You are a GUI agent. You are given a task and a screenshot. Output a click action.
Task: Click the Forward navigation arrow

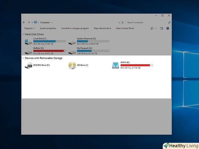tap(29, 22)
